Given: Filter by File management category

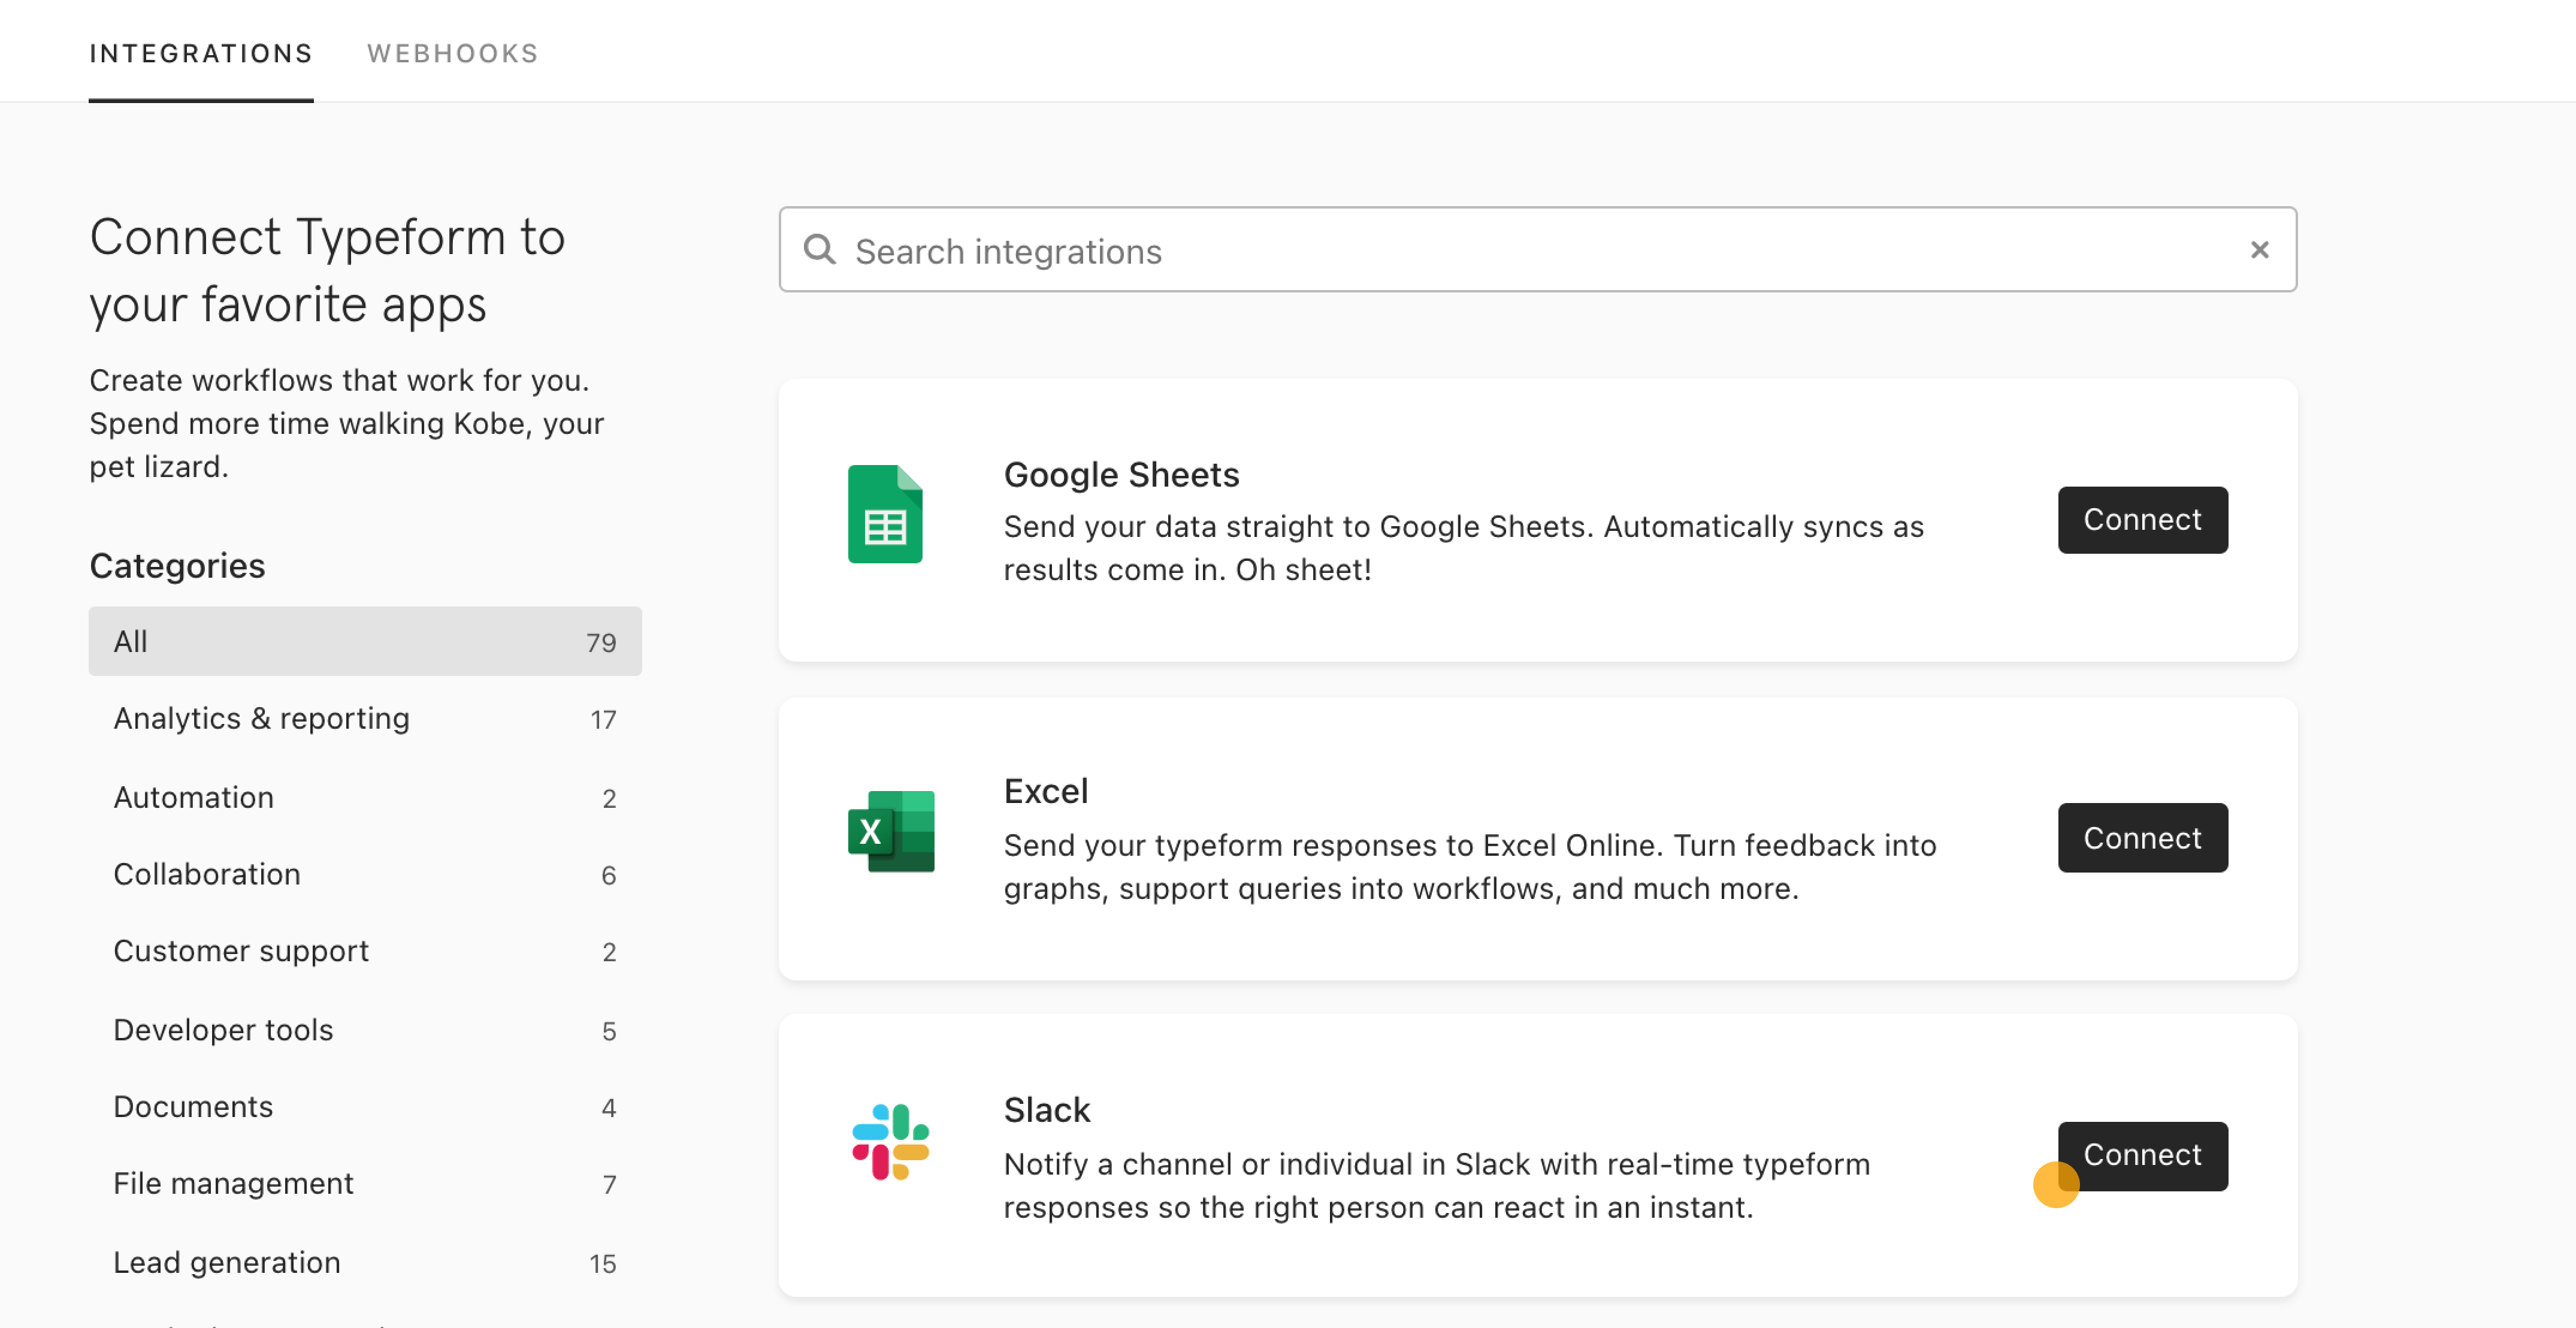Looking at the screenshot, I should [365, 1184].
